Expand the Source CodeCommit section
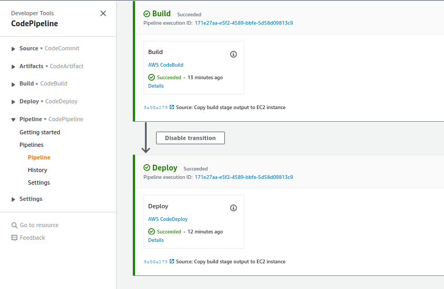Image resolution: width=444 pixels, height=289 pixels. coord(13,49)
